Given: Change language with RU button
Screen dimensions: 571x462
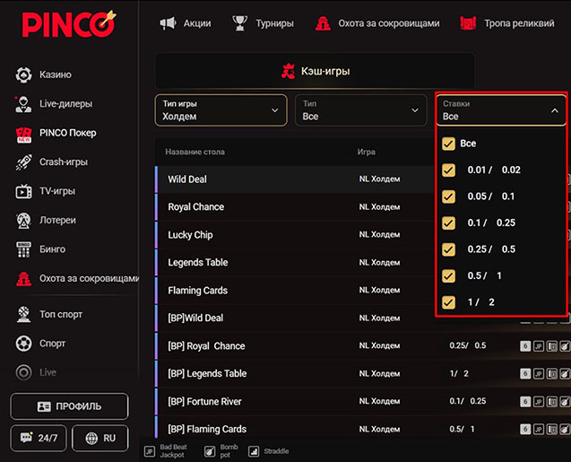Looking at the screenshot, I should [x=100, y=438].
